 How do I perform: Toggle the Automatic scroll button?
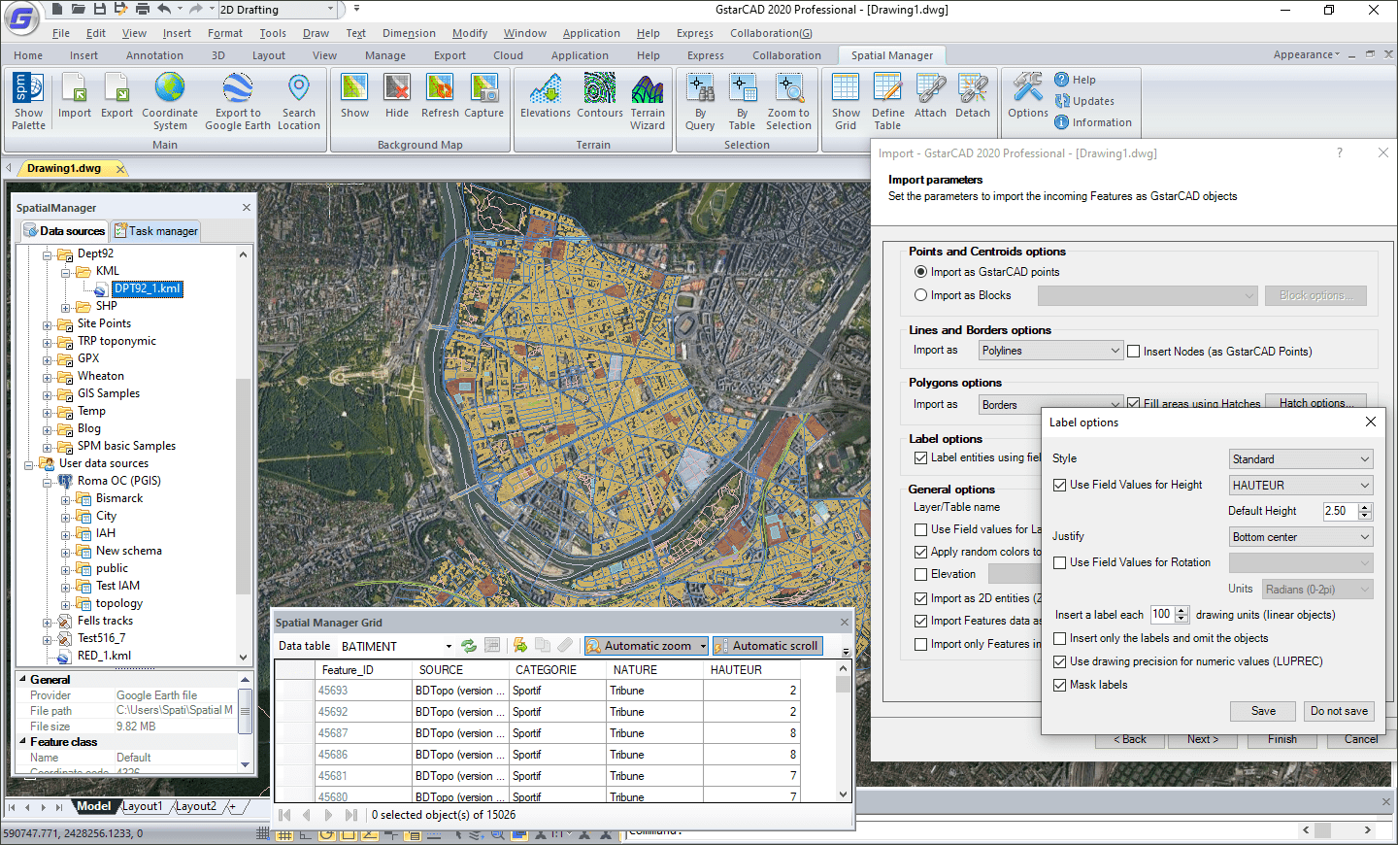coord(767,646)
